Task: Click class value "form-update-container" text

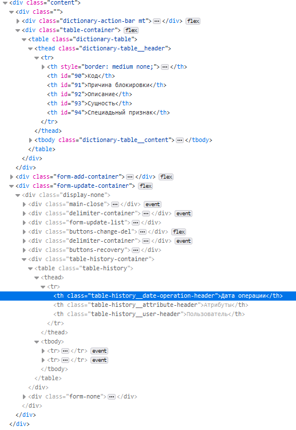Action: click(x=92, y=186)
